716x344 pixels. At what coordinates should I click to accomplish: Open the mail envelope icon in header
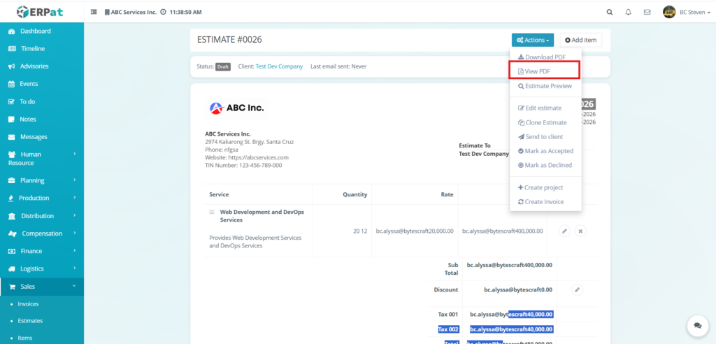647,12
